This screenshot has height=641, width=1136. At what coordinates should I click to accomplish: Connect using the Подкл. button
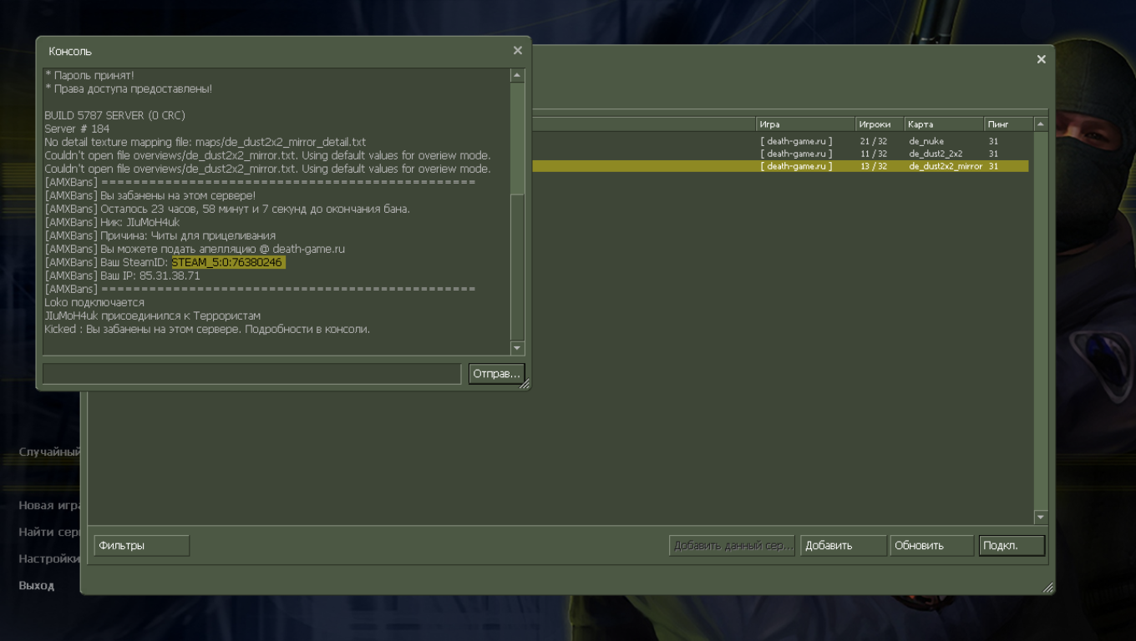[1012, 546]
